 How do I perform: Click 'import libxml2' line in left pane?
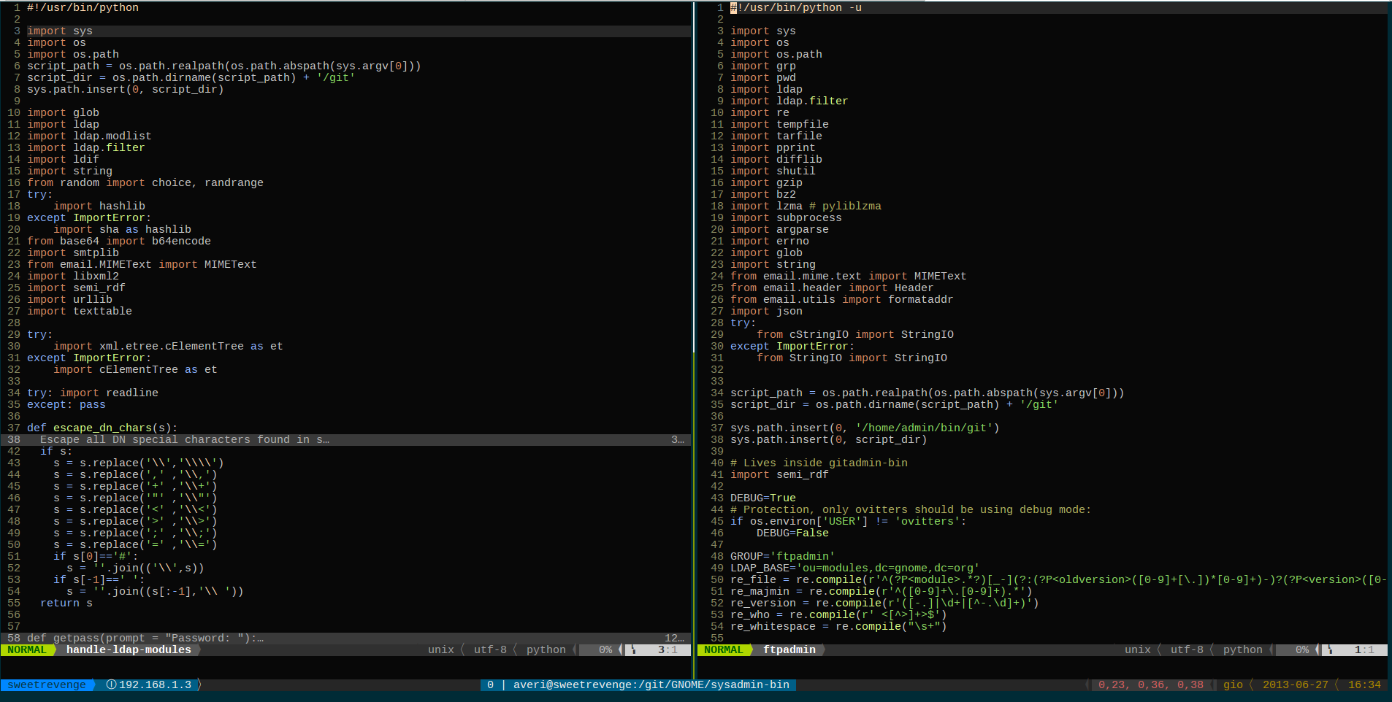(73, 276)
